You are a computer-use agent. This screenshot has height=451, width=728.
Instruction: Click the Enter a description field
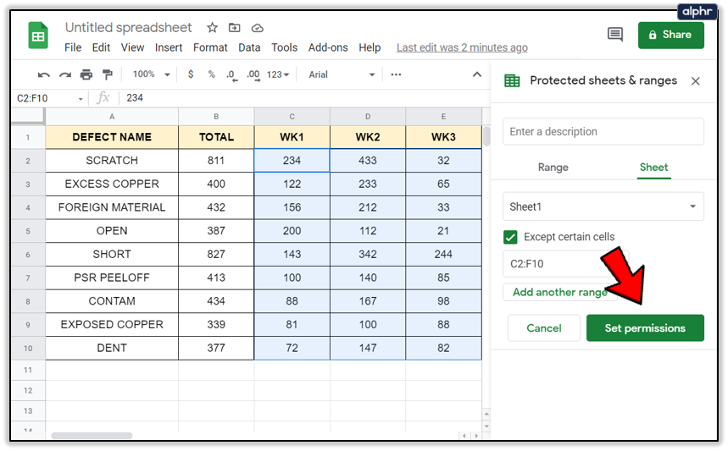click(x=603, y=132)
